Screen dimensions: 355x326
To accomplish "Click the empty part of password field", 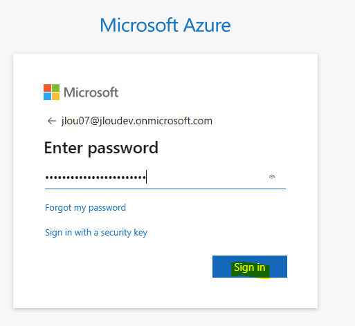I will (208, 178).
